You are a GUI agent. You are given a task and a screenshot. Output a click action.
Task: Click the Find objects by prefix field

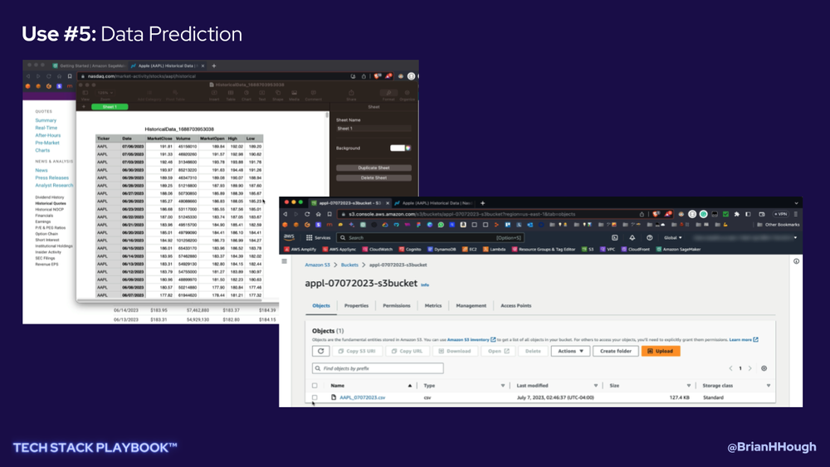point(378,368)
